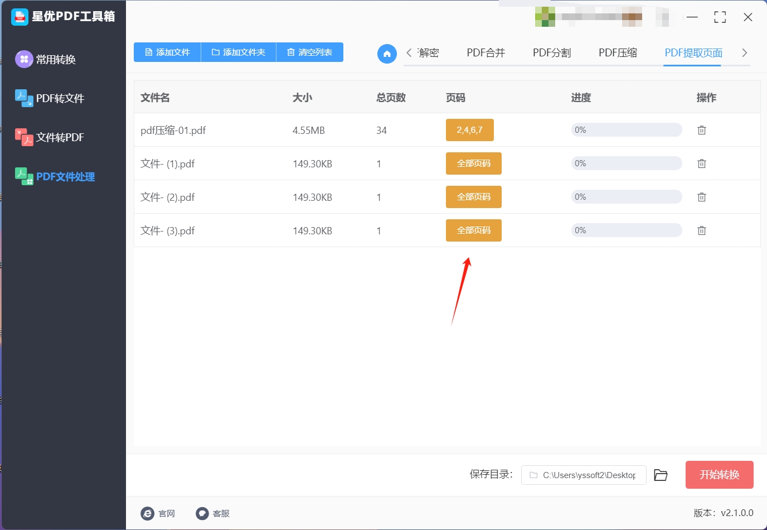Click the progress bar of 文件- (1).pdf
This screenshot has height=530, width=767.
627,163
